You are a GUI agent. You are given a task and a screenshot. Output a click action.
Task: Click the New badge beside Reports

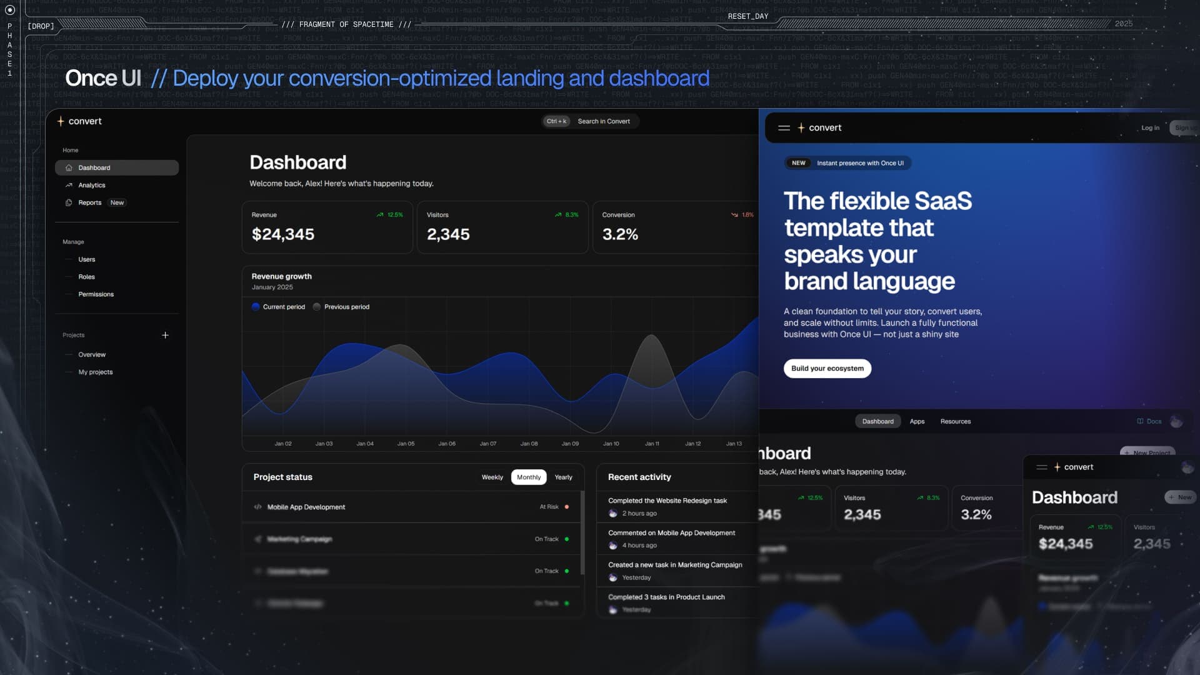117,202
